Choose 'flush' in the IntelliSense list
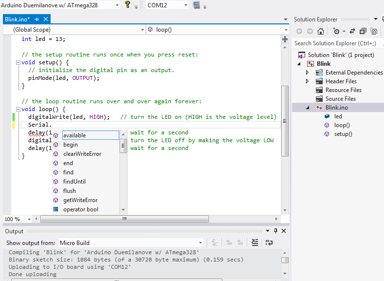The width and height of the screenshot is (384, 281). [x=70, y=191]
